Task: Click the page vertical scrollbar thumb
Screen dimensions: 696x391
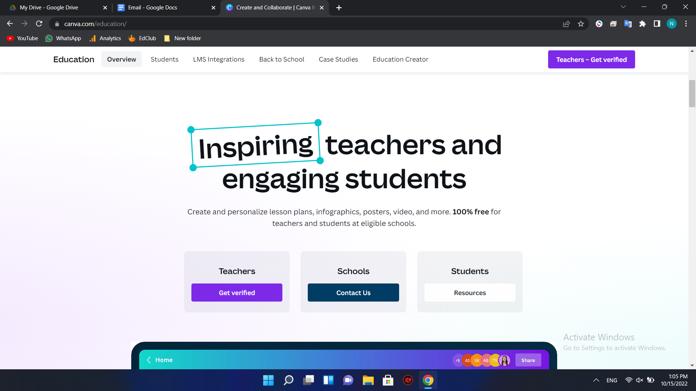Action: 692,93
